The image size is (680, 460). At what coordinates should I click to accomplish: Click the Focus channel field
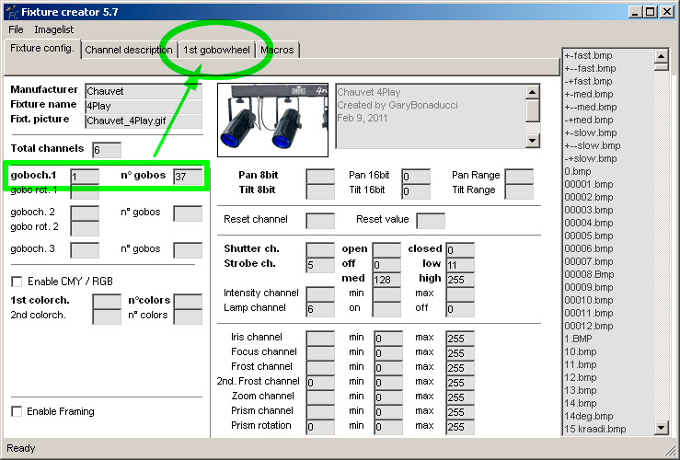(x=320, y=353)
